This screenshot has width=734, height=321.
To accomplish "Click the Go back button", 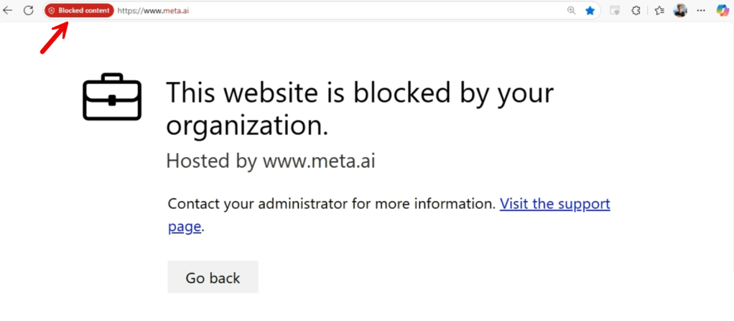I will (x=213, y=277).
